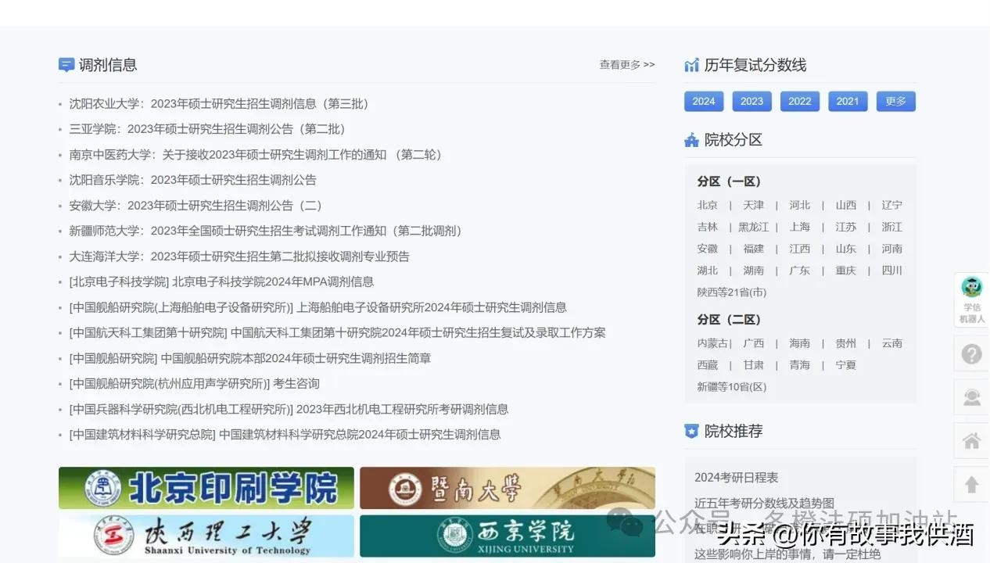990x563 pixels.
Task: Click the 调剂信息 chat bubble icon
Action: point(66,65)
